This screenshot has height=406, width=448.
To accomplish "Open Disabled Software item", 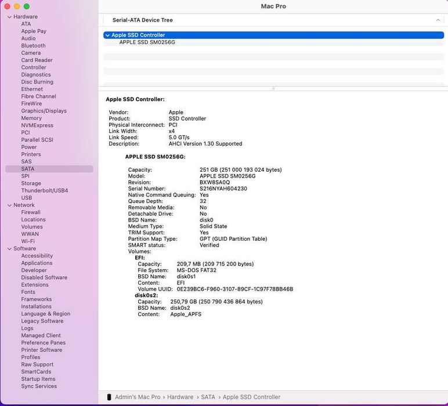I will [x=44, y=277].
